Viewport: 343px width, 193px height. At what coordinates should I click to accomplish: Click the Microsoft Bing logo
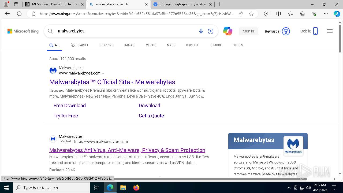(23, 31)
